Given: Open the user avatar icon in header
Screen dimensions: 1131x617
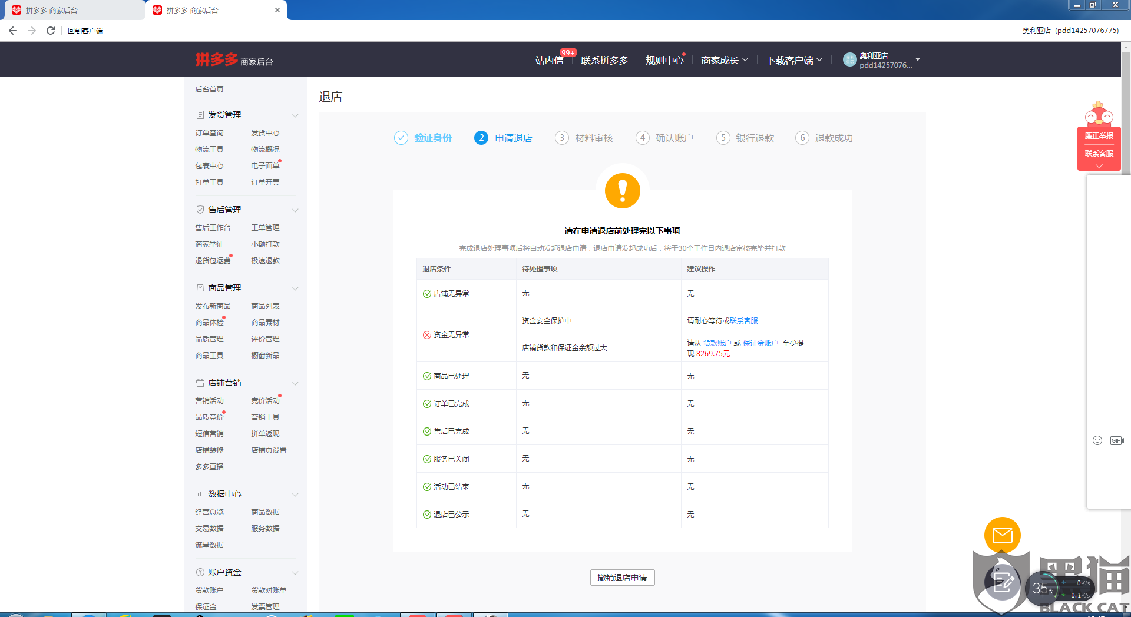Looking at the screenshot, I should tap(849, 59).
